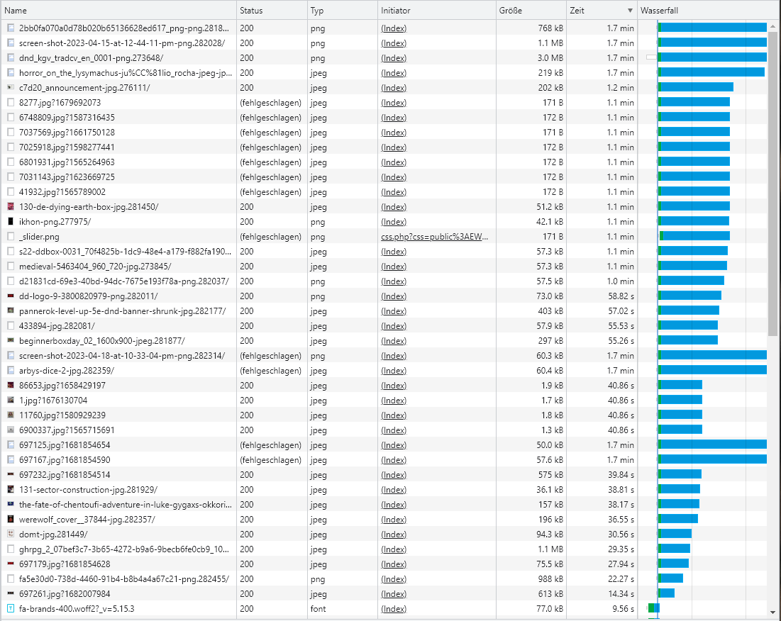The image size is (781, 621).
Task: Click icon beside 1.jpg?1676130704
Action: click(x=11, y=400)
